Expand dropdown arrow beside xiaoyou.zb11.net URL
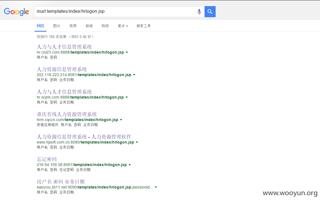Screen dimensions: 320x201 156,187
